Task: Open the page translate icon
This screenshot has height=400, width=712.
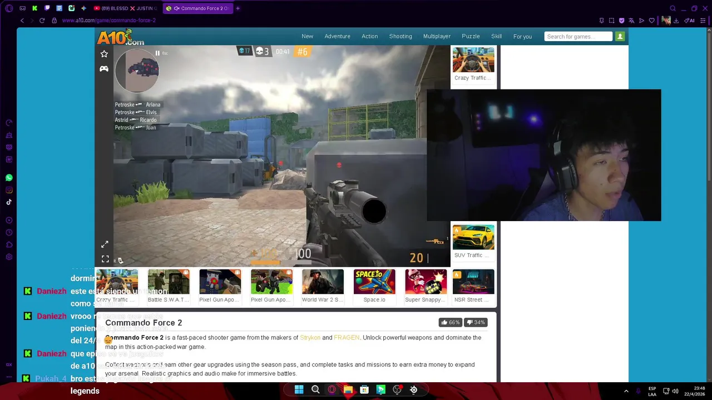Action: [631, 21]
